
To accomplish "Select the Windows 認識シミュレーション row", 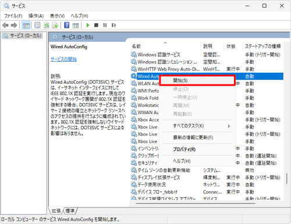I will point(207,62).
